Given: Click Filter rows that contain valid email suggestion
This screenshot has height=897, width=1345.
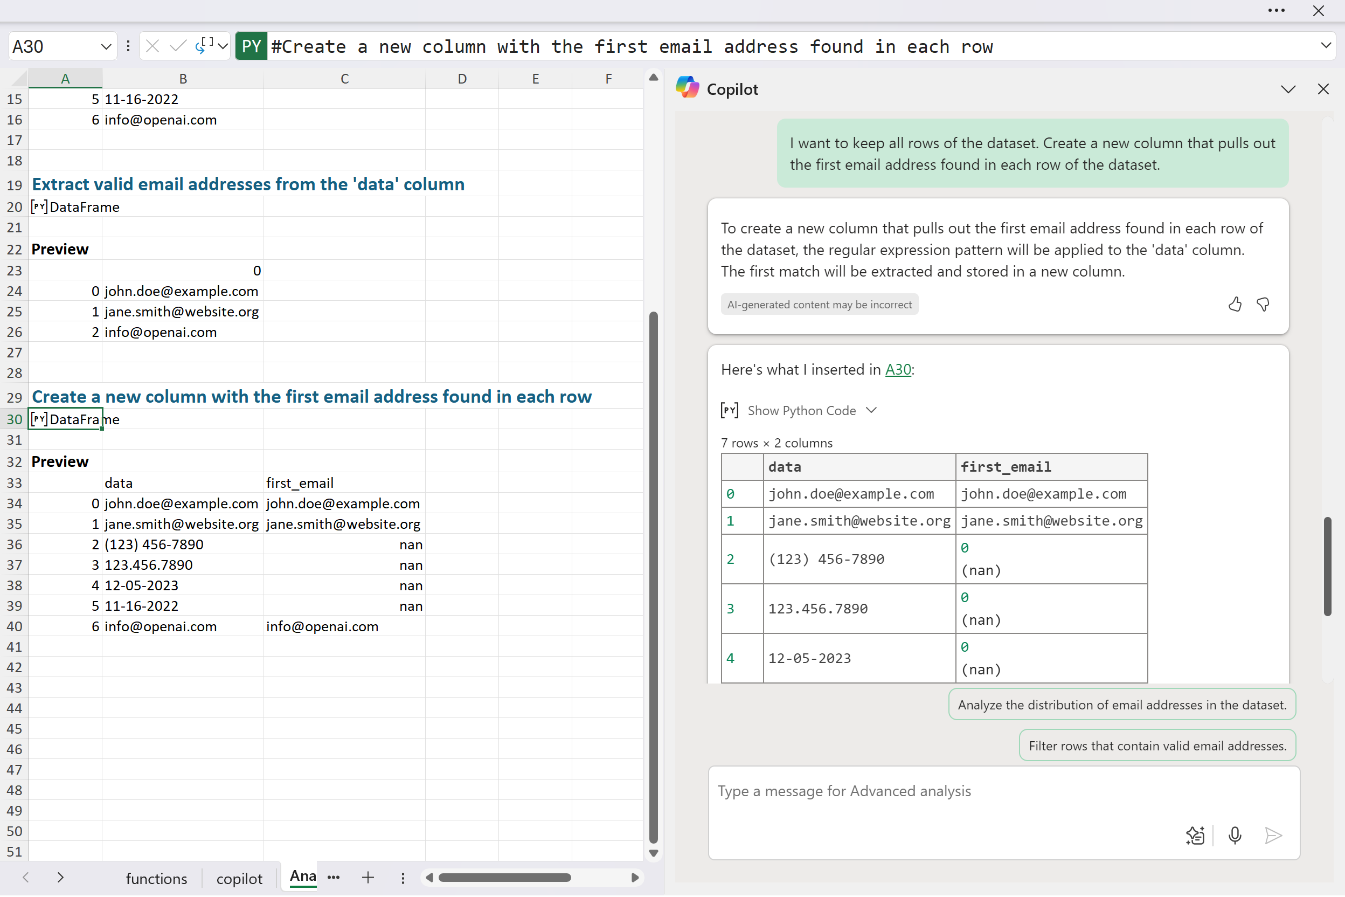Looking at the screenshot, I should click(1157, 746).
